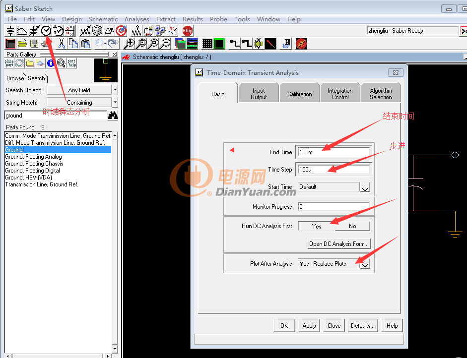Open the Any Field combo box
This screenshot has width=467, height=358.
click(79, 90)
